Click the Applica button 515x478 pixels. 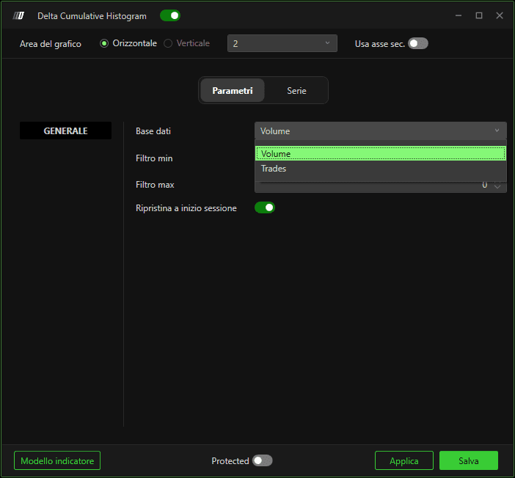pyautogui.click(x=404, y=460)
